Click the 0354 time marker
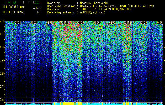This screenshot has height=105, width=165. click(65, 23)
